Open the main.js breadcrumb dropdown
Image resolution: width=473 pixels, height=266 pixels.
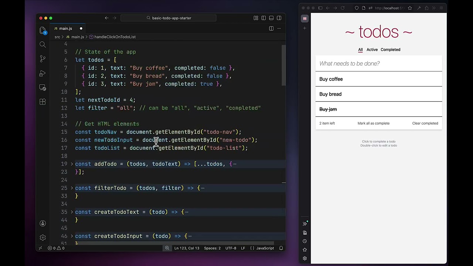tap(75, 37)
